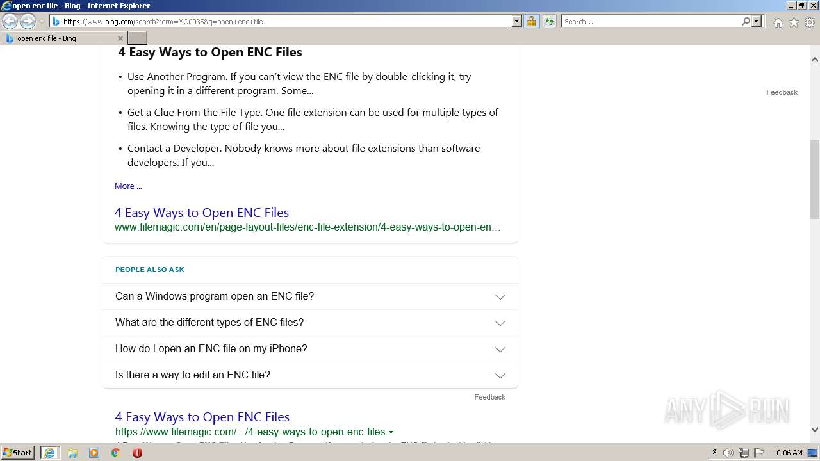Click Feedback link at top right of page
Image resolution: width=820 pixels, height=461 pixels.
782,92
